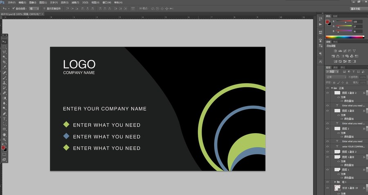
Task: Open the History panel icon
Action: 321,19
